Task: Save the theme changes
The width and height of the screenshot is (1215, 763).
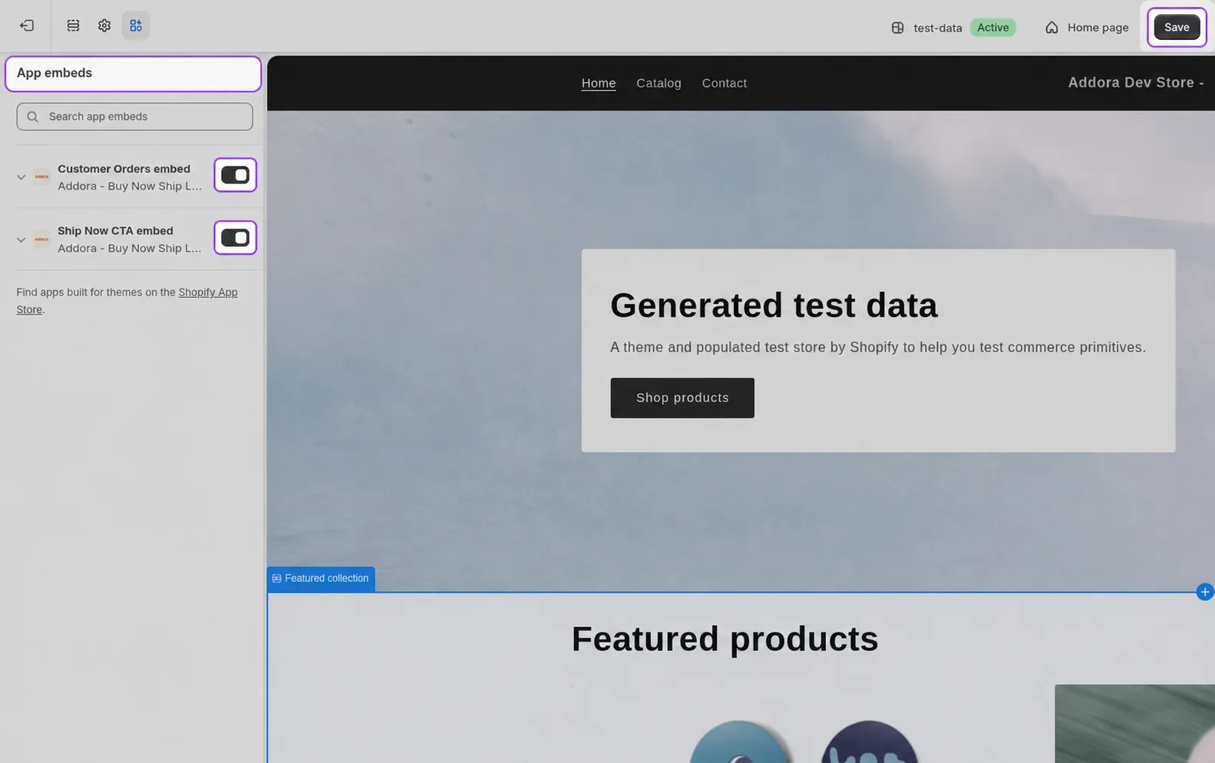Action: point(1177,28)
